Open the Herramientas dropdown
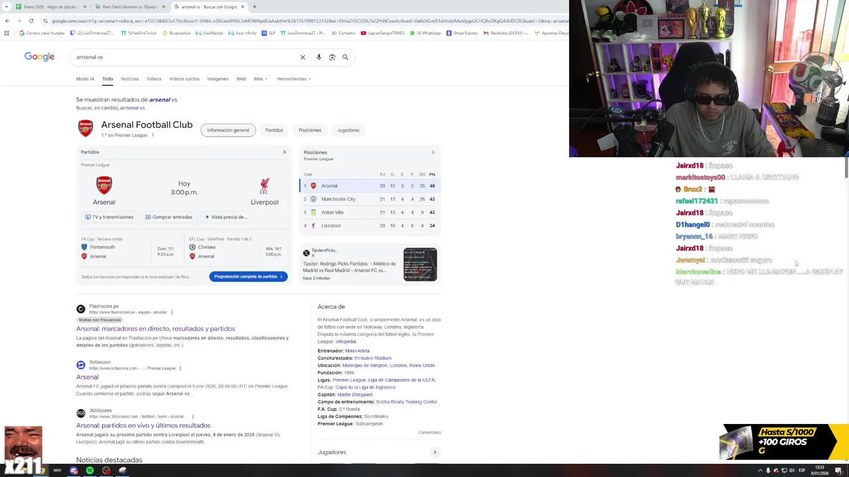Image resolution: width=849 pixels, height=477 pixels. (x=294, y=79)
